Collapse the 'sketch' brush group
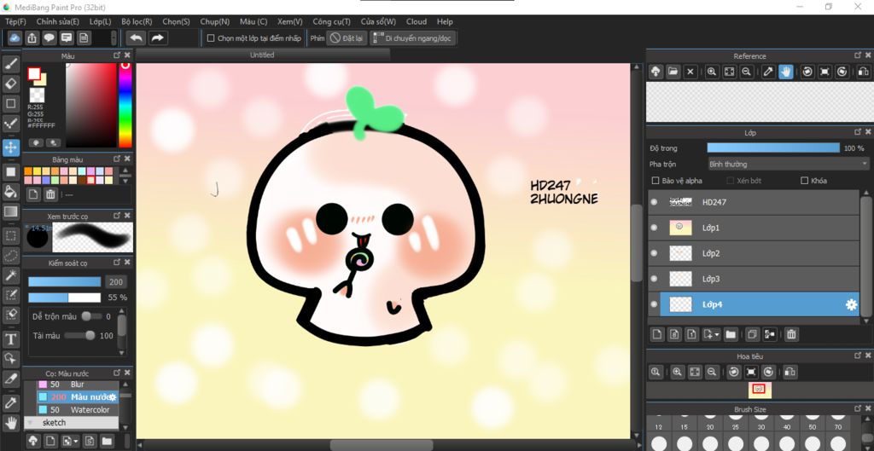The image size is (874, 451). [30, 423]
